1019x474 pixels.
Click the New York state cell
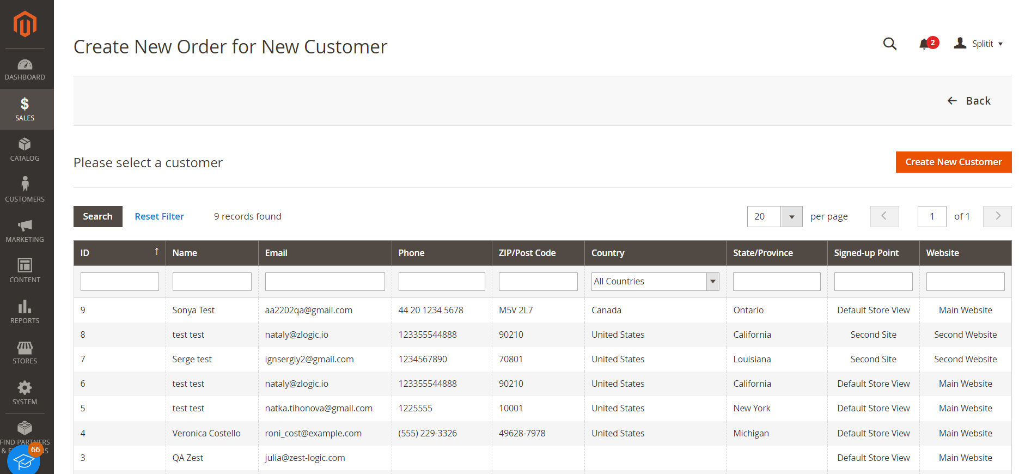tap(752, 408)
